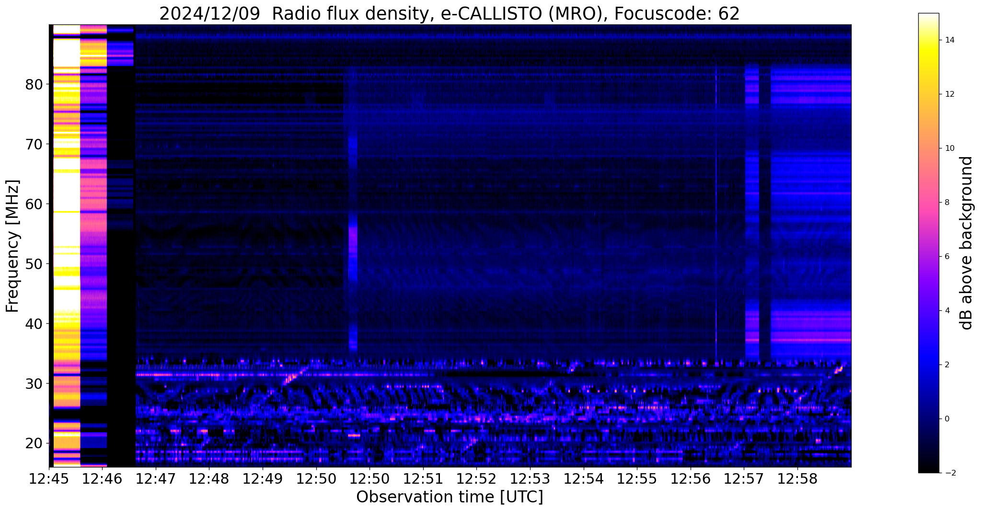Click the 12:51 time tick label
Viewport: 981px width, 511px height.
click(423, 479)
